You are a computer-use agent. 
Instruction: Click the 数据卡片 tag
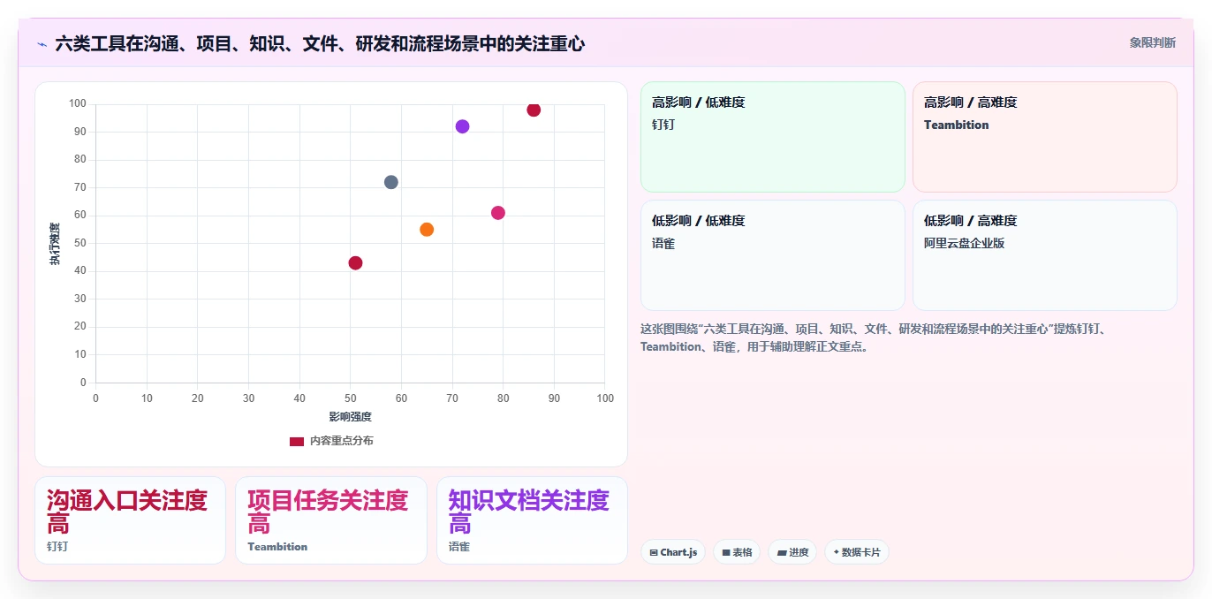857,552
